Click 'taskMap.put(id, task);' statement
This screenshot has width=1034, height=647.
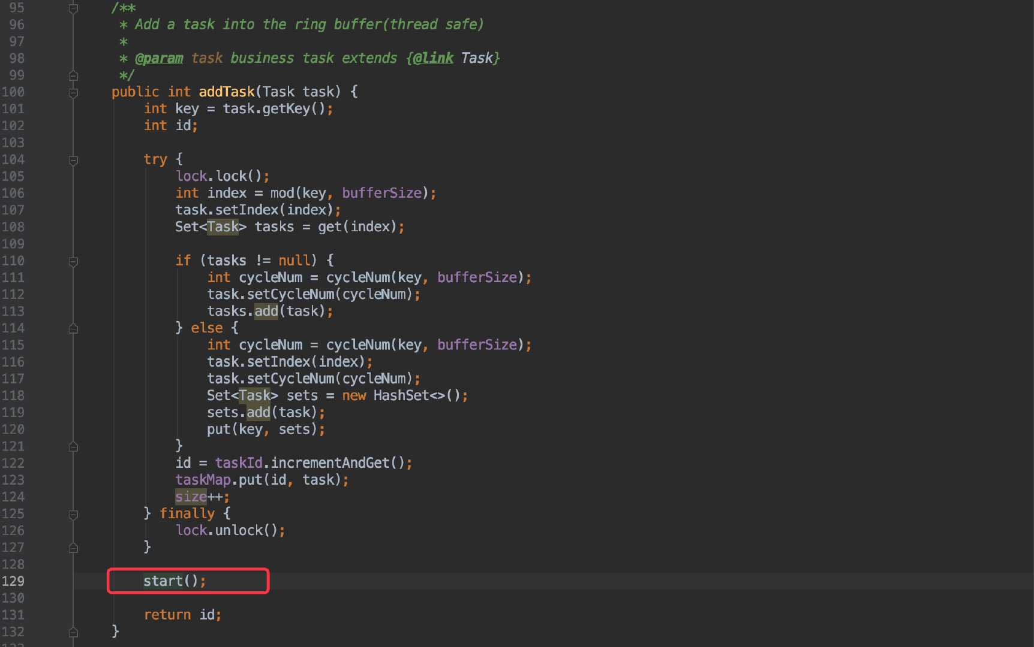click(x=262, y=480)
